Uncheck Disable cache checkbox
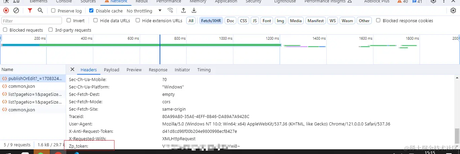 point(91,11)
